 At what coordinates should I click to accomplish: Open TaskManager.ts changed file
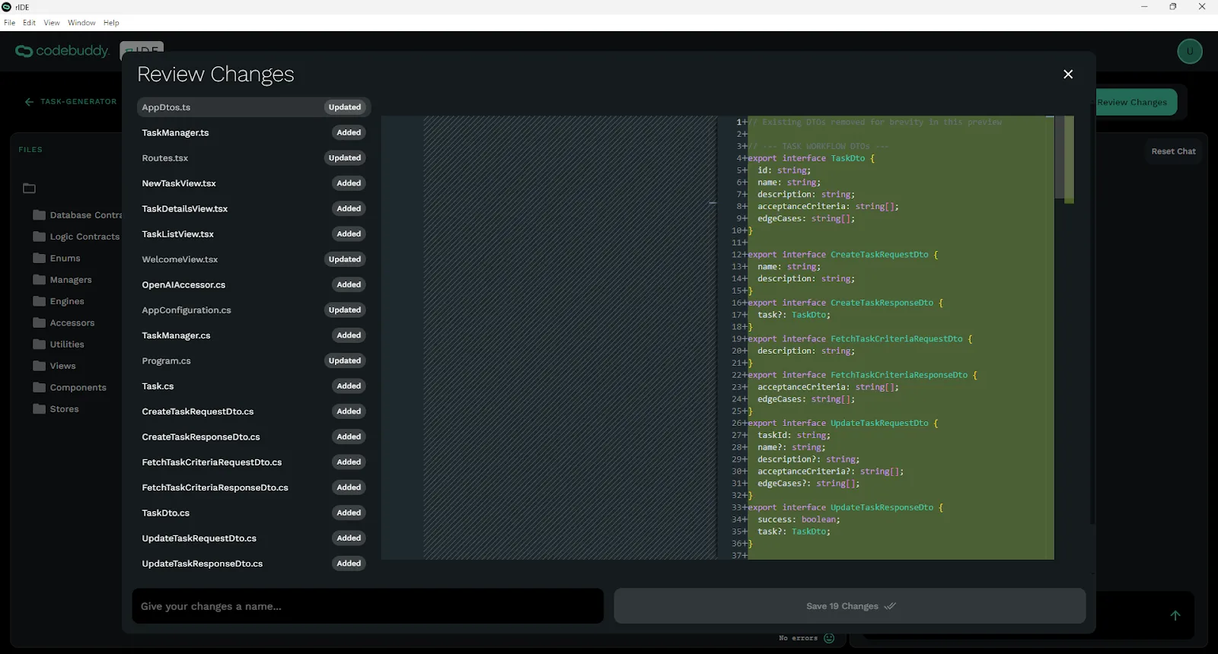coord(253,132)
